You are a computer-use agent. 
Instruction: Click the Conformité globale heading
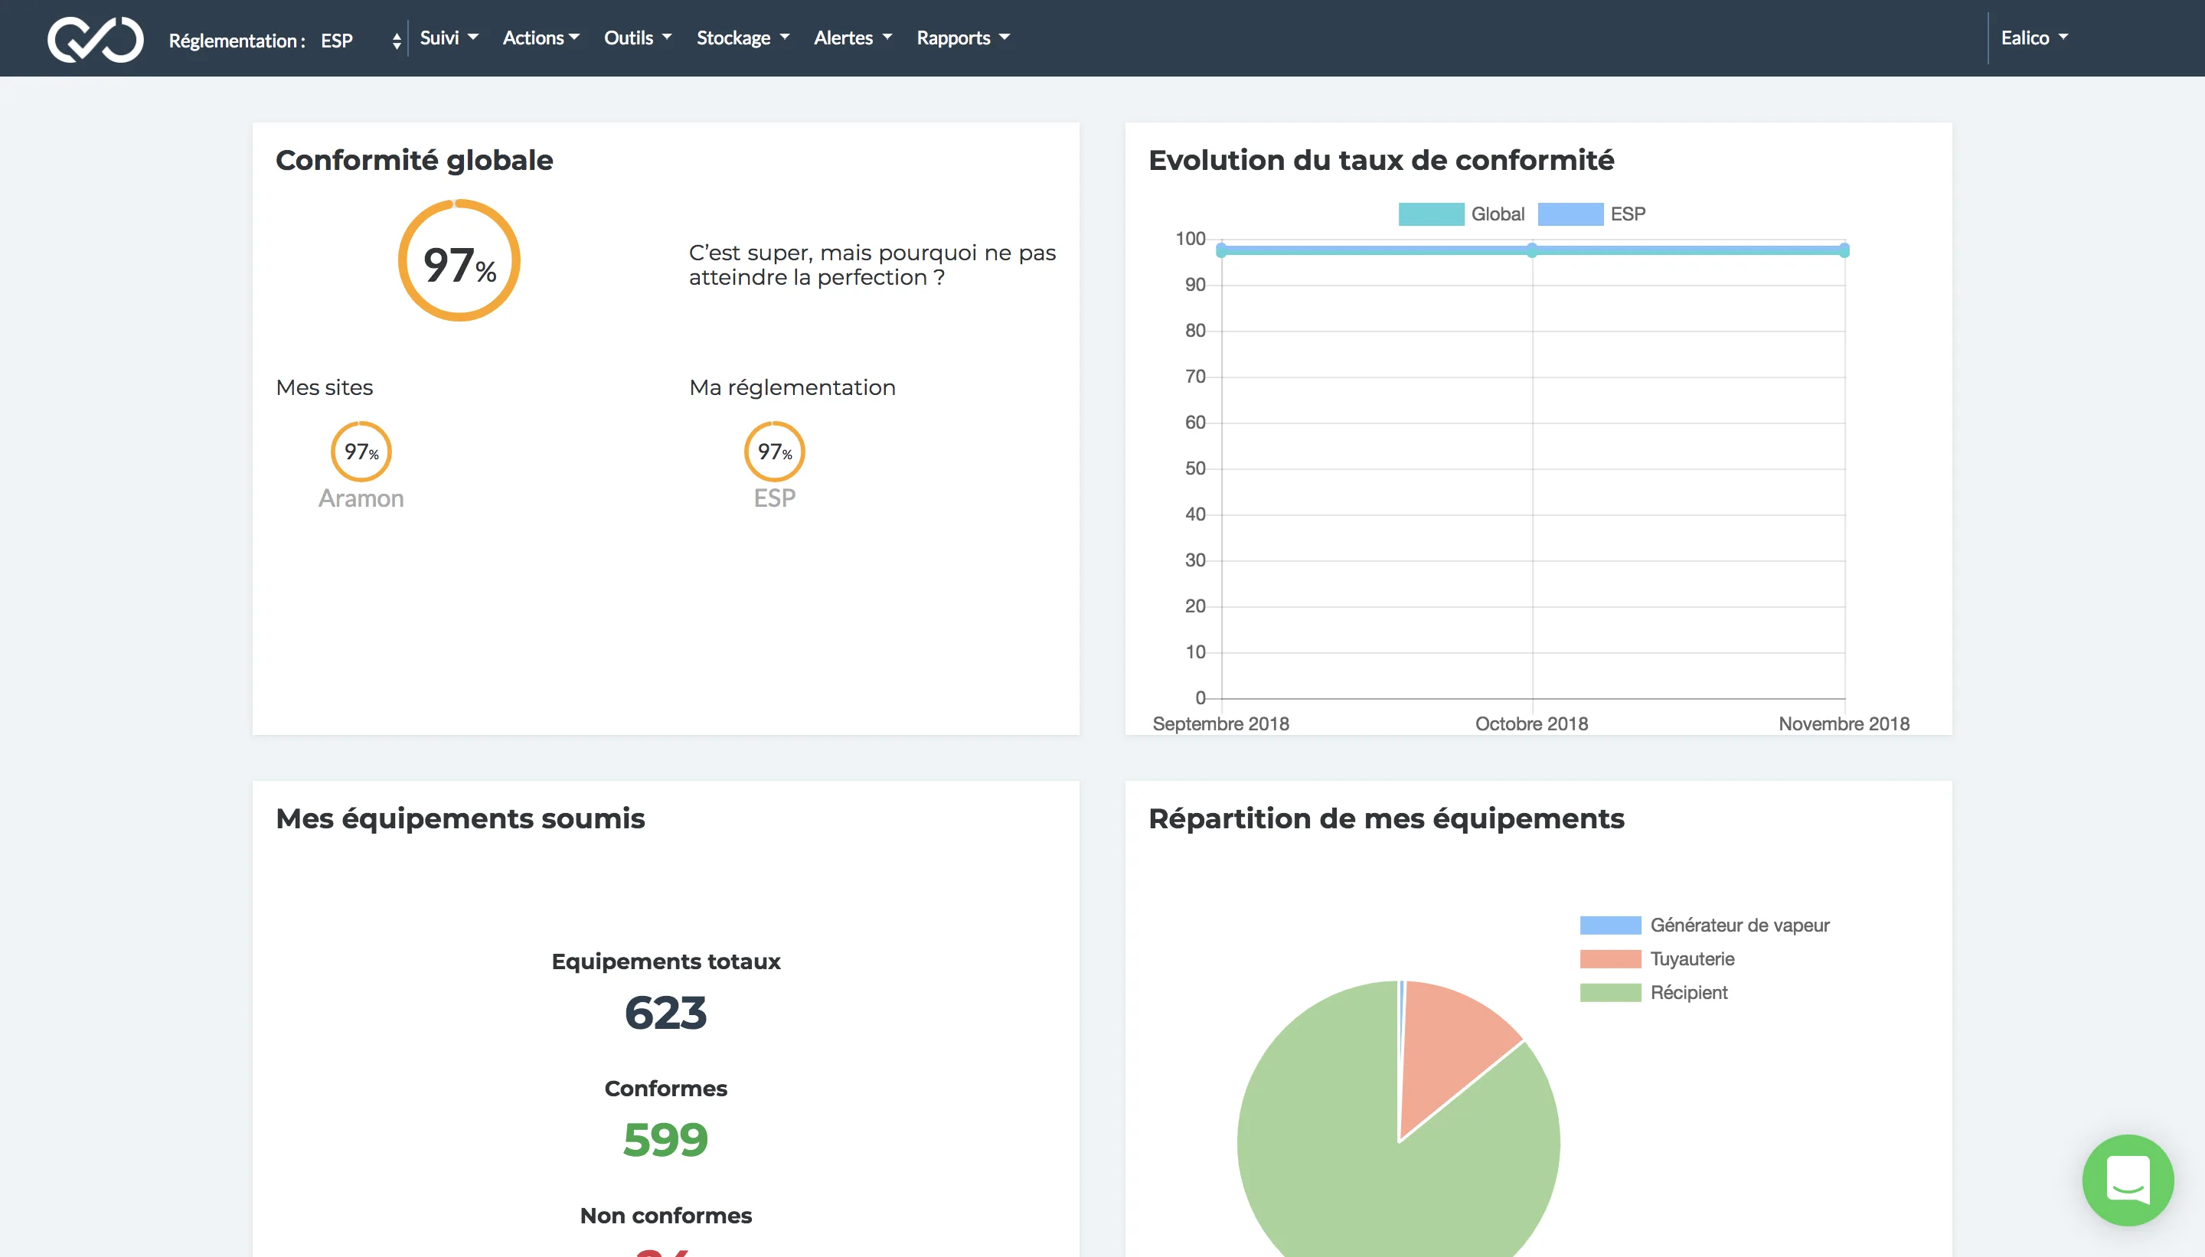coord(414,161)
